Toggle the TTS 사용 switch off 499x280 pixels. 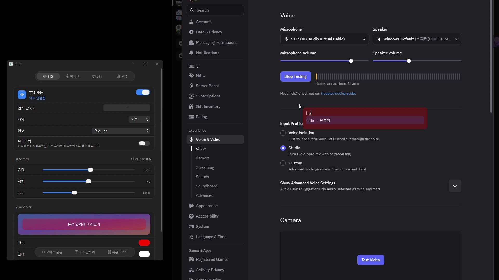click(143, 92)
